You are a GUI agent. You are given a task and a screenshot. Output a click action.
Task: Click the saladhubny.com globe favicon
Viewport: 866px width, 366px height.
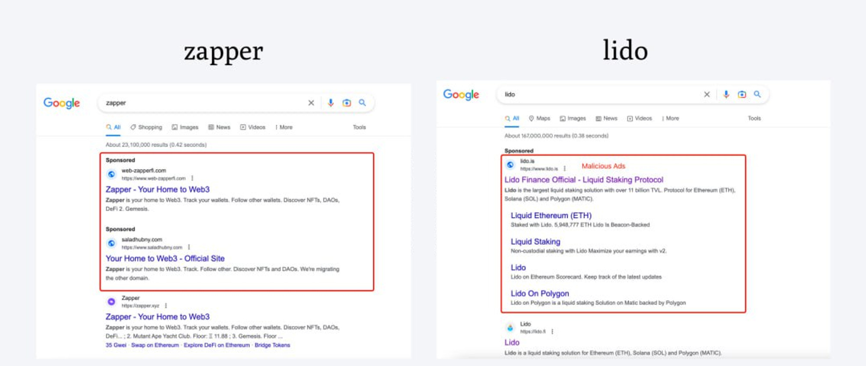coord(112,243)
